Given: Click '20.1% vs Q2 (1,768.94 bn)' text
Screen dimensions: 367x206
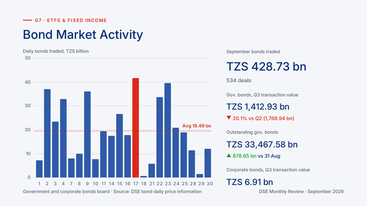Looking at the screenshot, I should (263, 118).
